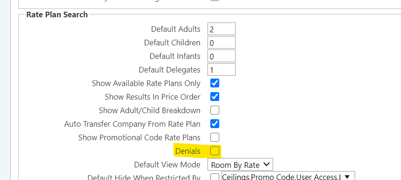Disable Show Results In Price Order checkbox
The width and height of the screenshot is (401, 180).
point(215,97)
